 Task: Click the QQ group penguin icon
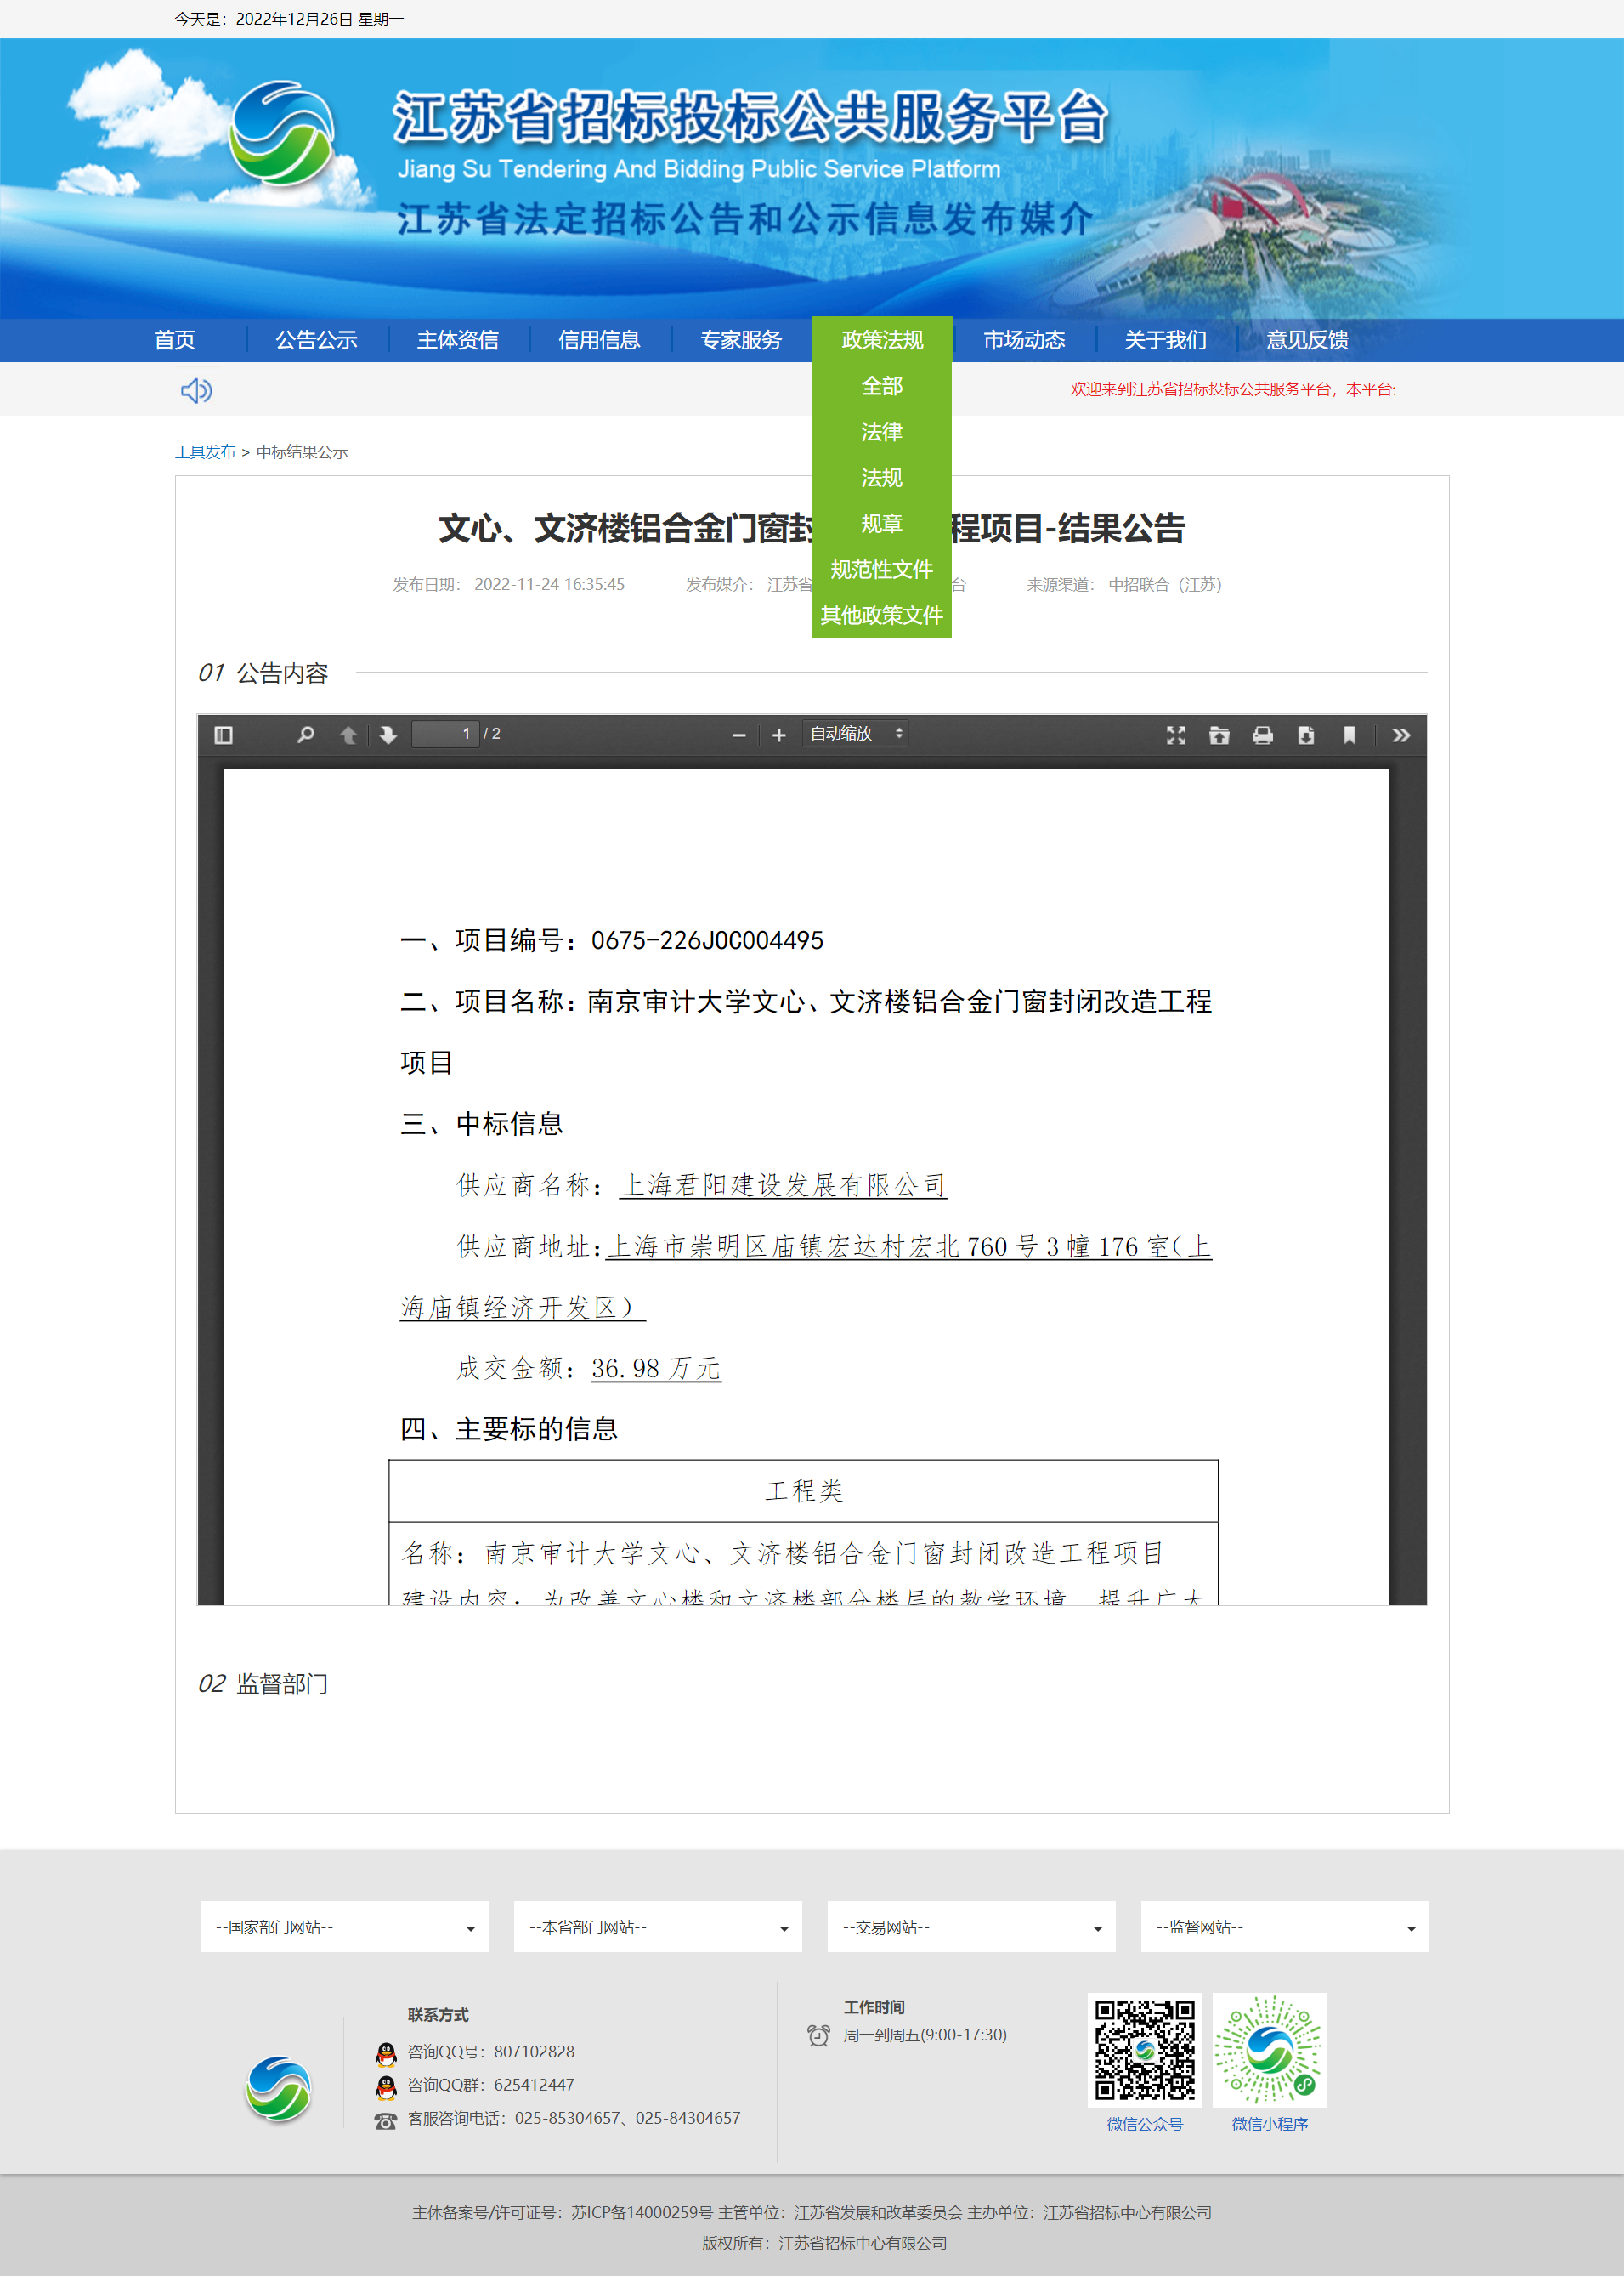point(386,2087)
